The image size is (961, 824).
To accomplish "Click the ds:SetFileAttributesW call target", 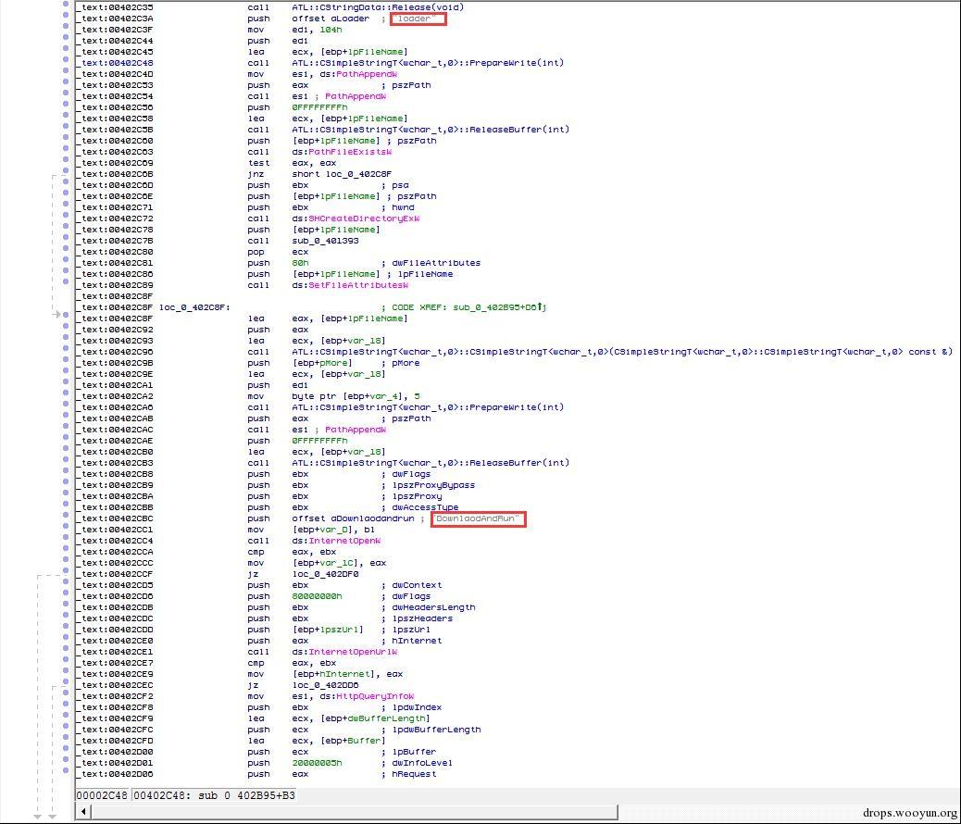I will (x=350, y=285).
